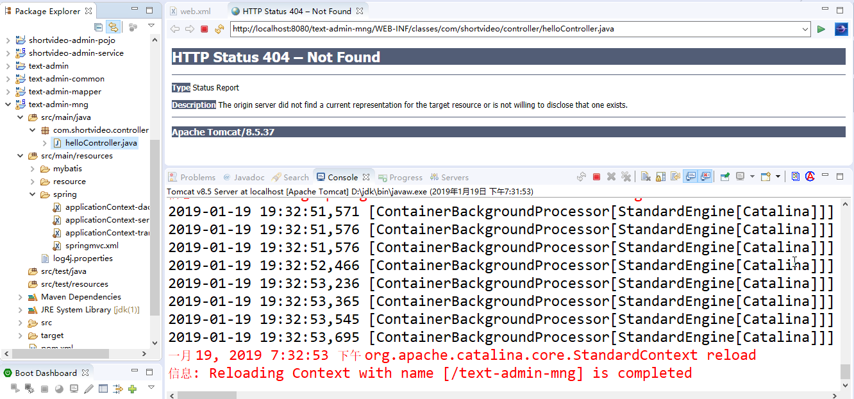
Task: Select springmvc.xml file
Action: click(92, 246)
